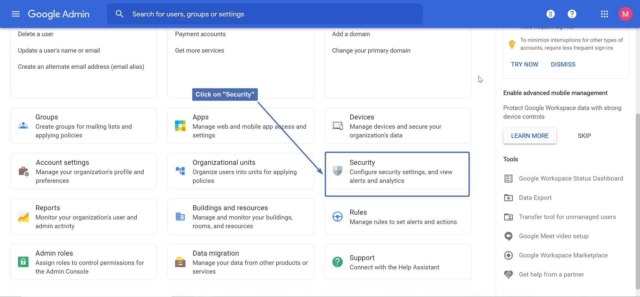Open the account profile avatar M
The height and width of the screenshot is (297, 640).
pos(625,14)
